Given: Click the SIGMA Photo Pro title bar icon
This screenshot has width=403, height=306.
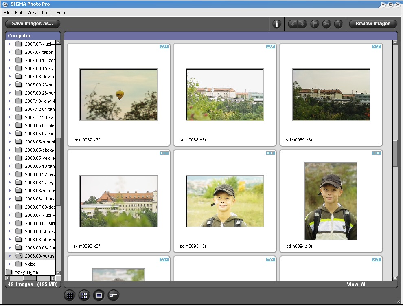Looking at the screenshot, I should [x=5, y=4].
